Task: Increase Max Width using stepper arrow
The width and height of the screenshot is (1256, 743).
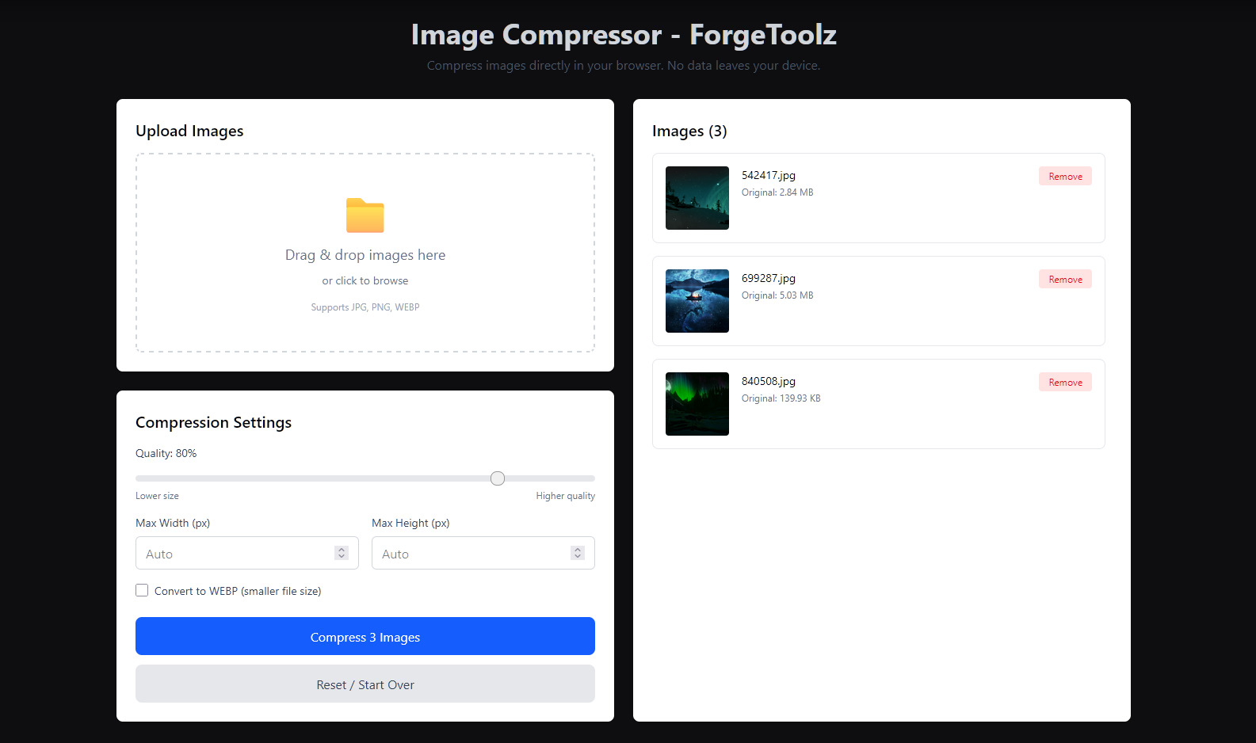Action: 342,549
